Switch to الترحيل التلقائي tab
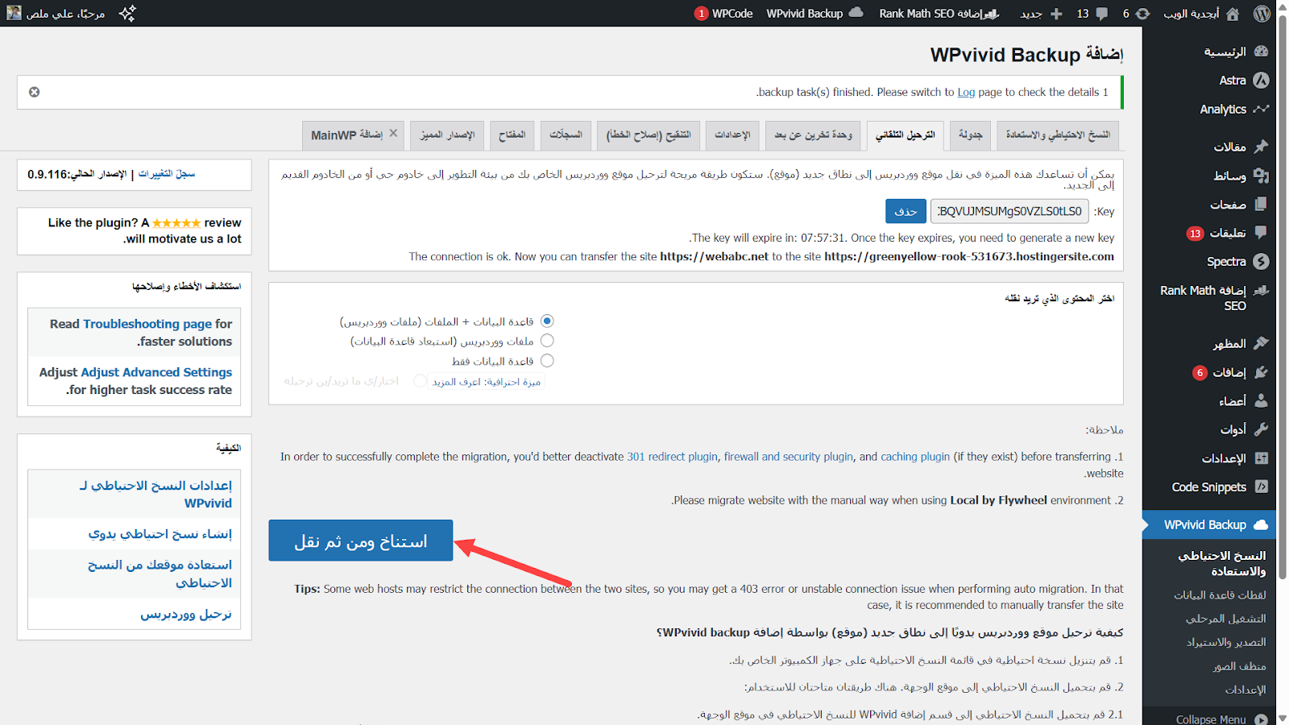This screenshot has height=725, width=1289. tap(906, 135)
